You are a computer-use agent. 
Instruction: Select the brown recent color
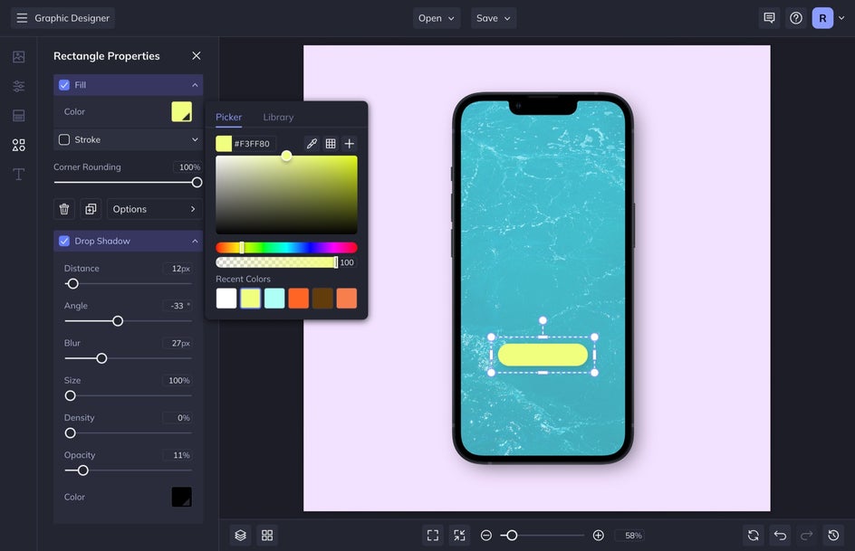click(322, 299)
